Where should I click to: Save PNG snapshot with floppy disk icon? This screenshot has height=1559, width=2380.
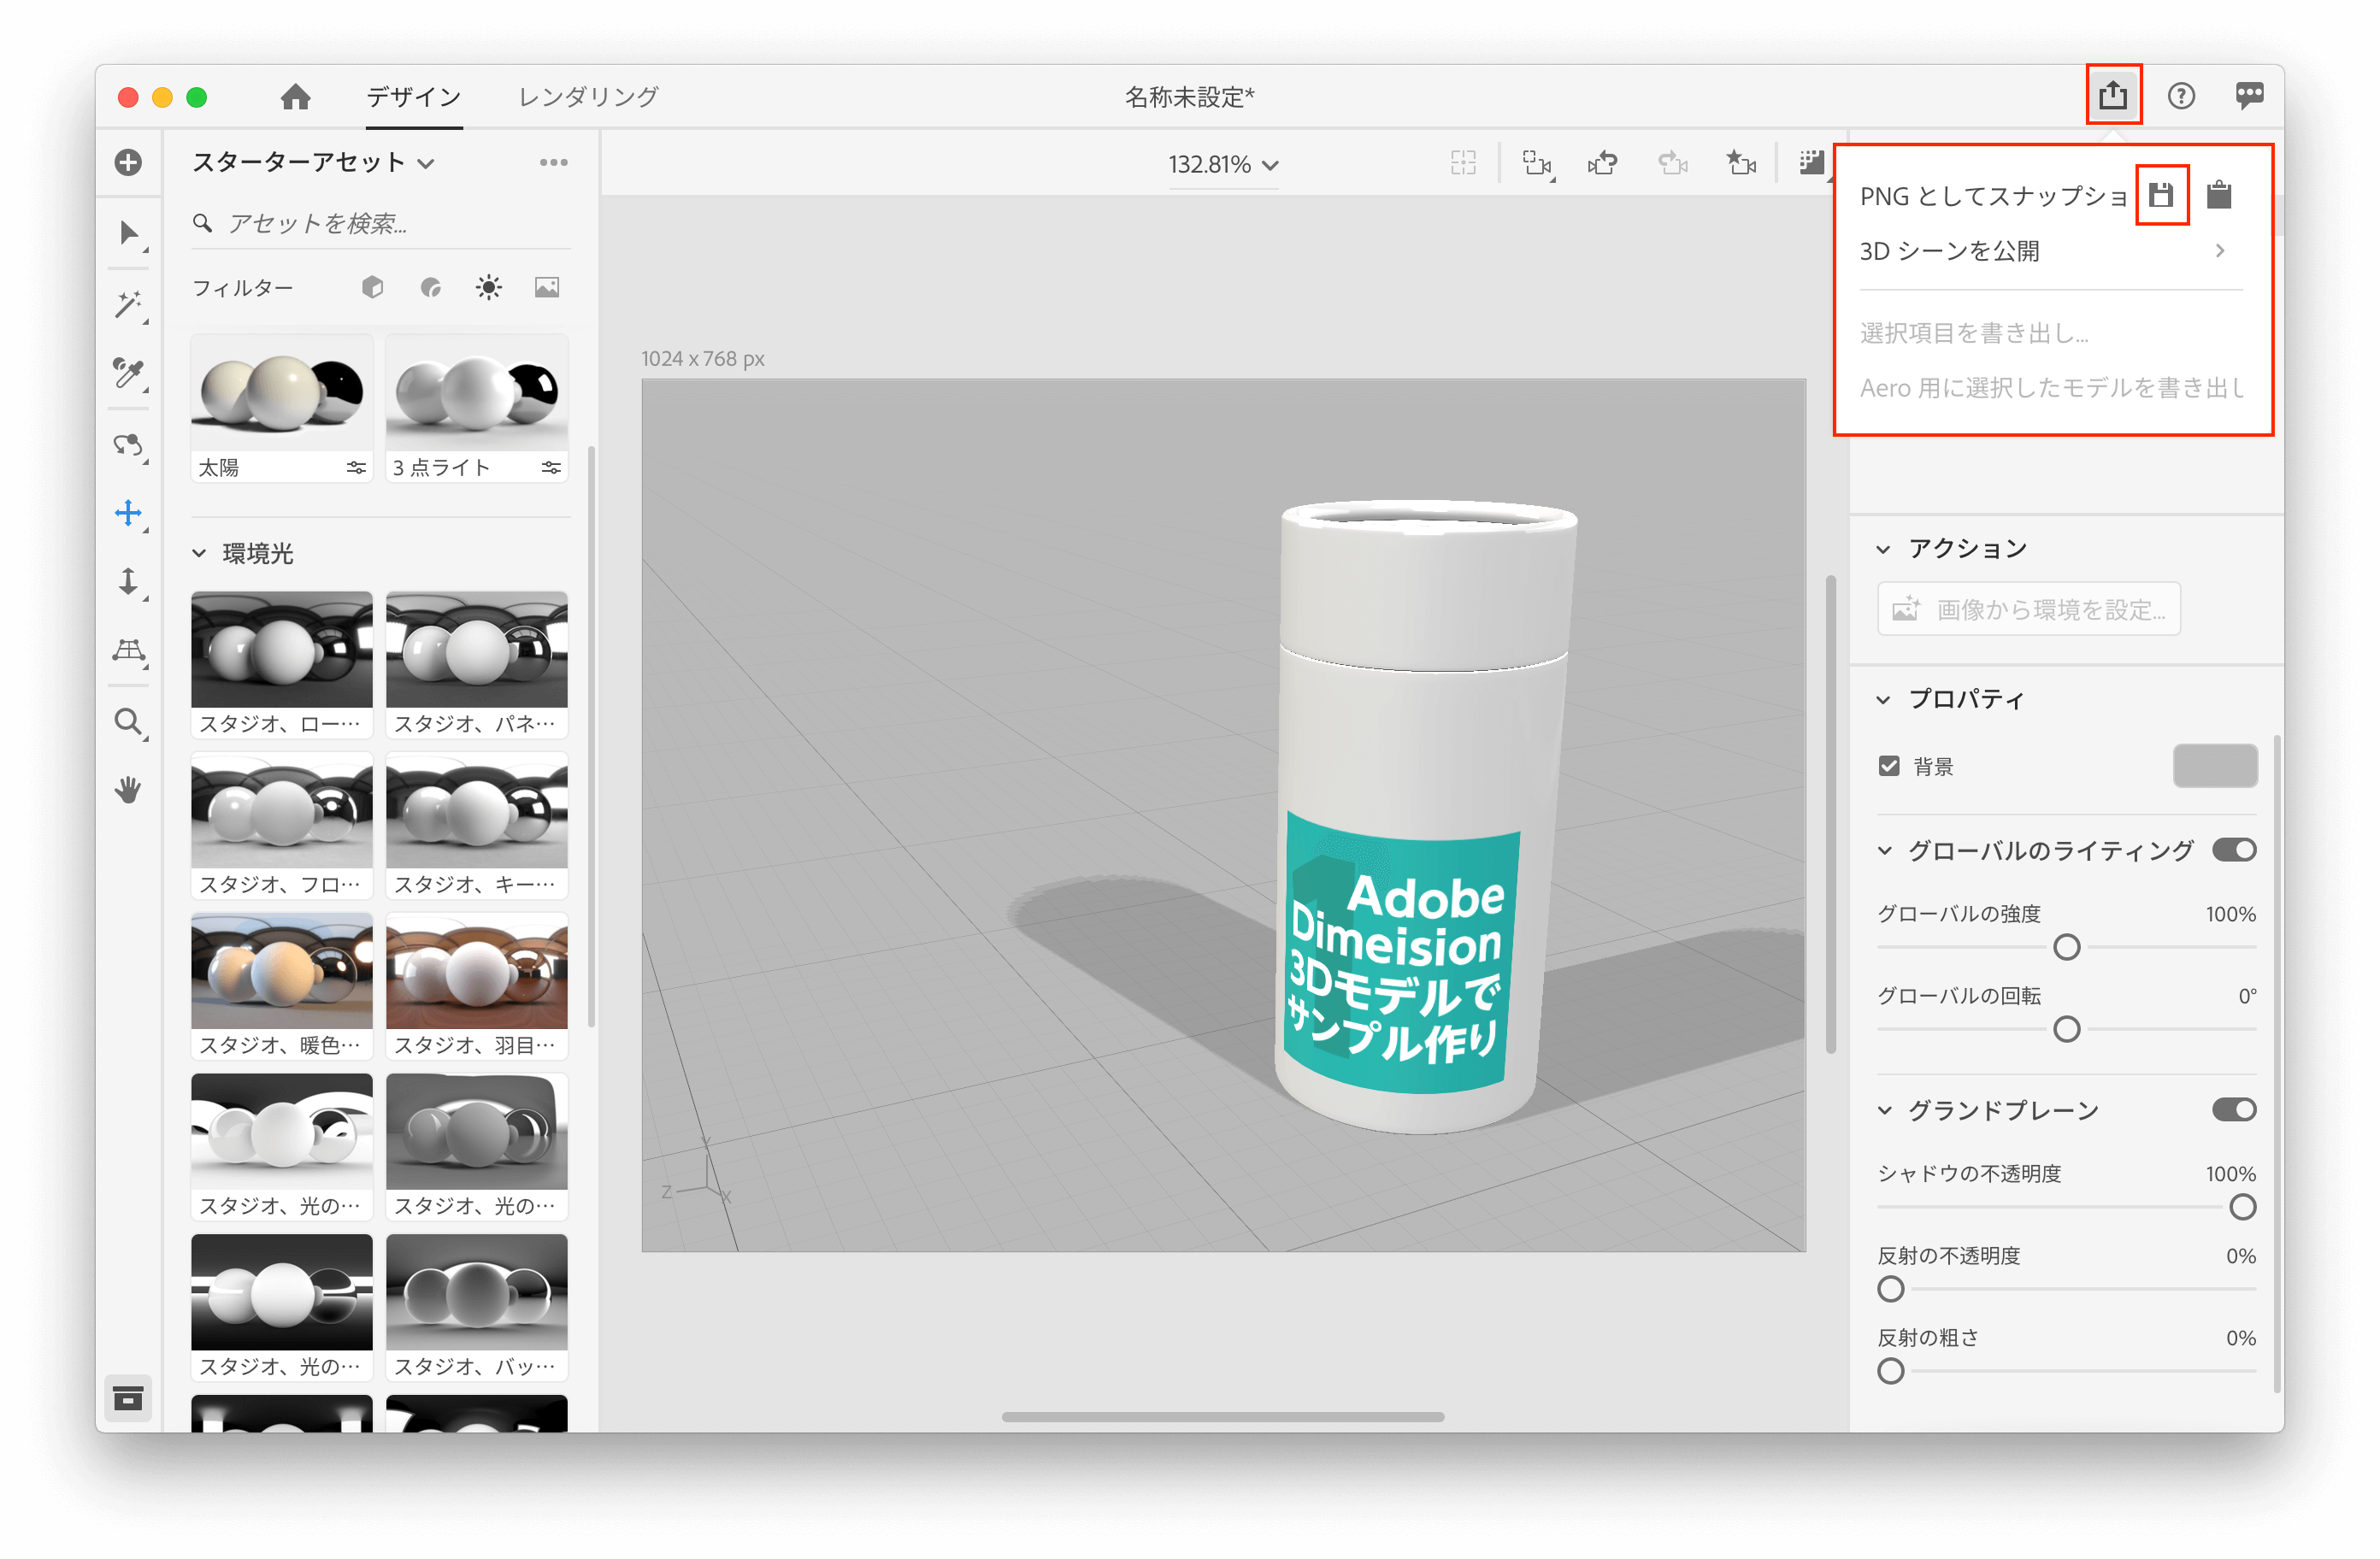tap(2160, 194)
